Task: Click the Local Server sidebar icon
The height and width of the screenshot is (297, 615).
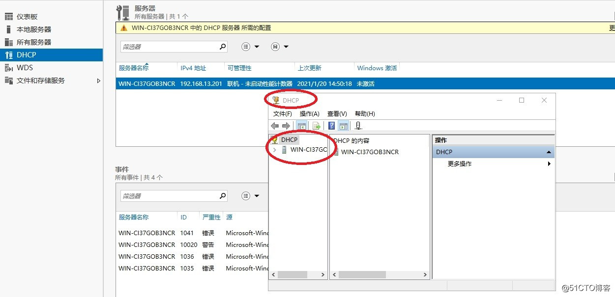Action: (8, 29)
